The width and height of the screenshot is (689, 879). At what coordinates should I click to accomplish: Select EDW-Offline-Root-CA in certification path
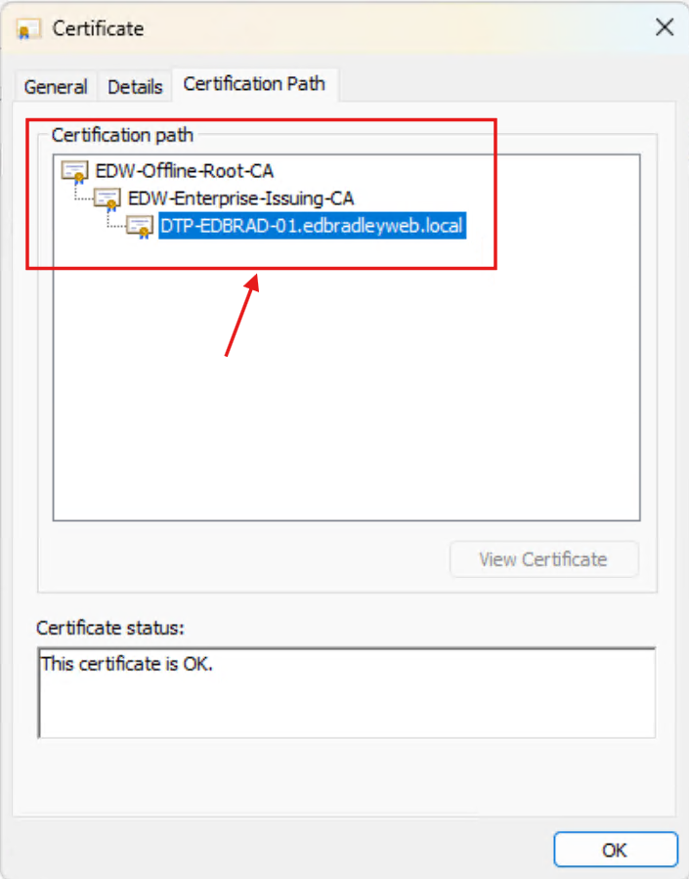coord(185,170)
